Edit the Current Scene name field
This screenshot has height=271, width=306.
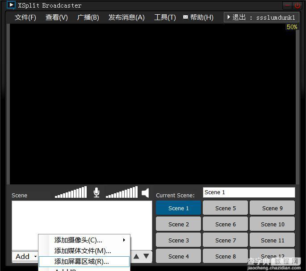pos(249,192)
